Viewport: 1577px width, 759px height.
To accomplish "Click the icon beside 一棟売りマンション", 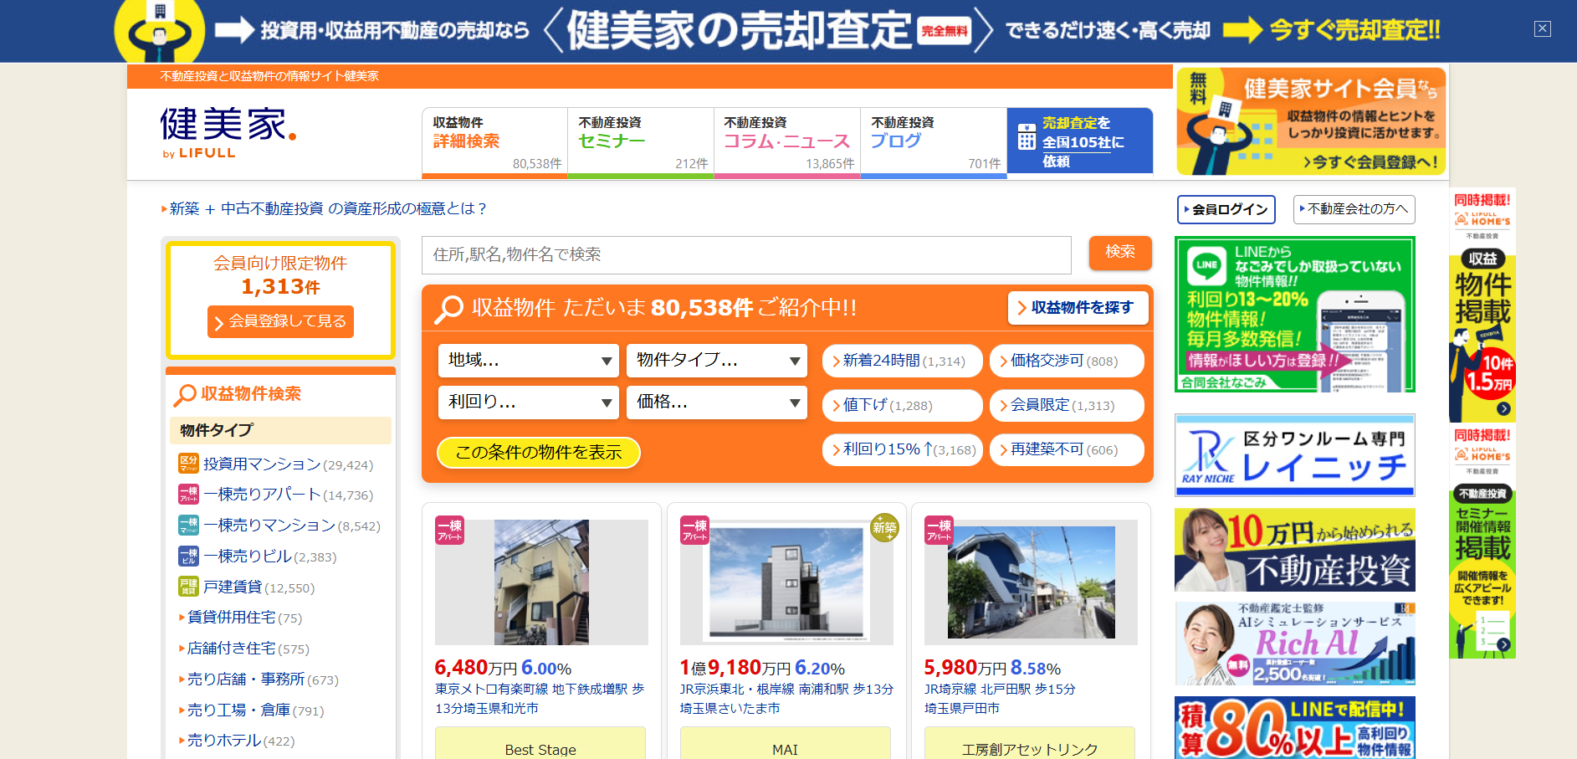I will (x=188, y=526).
